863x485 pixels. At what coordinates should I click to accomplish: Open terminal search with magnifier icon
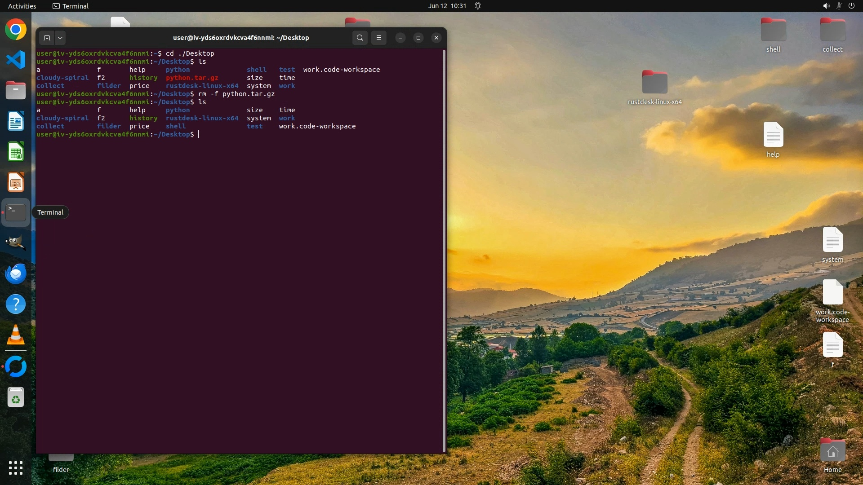pyautogui.click(x=360, y=38)
